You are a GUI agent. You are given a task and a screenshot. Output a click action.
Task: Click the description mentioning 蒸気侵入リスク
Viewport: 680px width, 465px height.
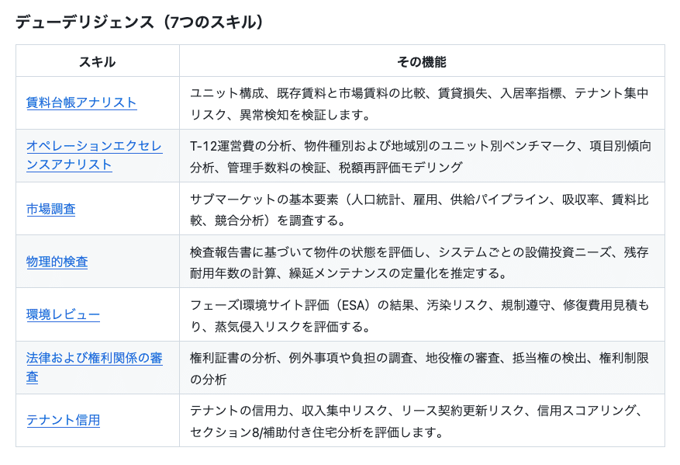pos(419,314)
